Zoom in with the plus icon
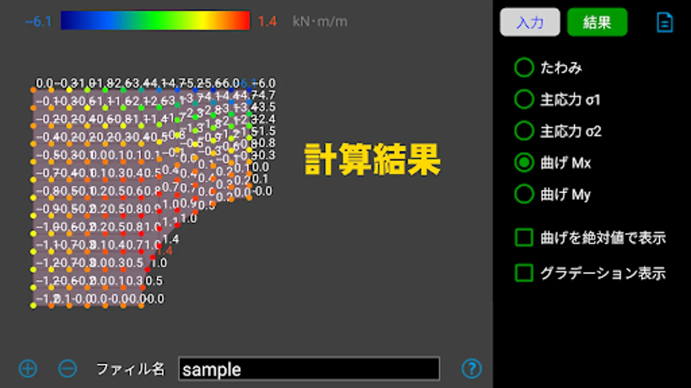 (28, 369)
